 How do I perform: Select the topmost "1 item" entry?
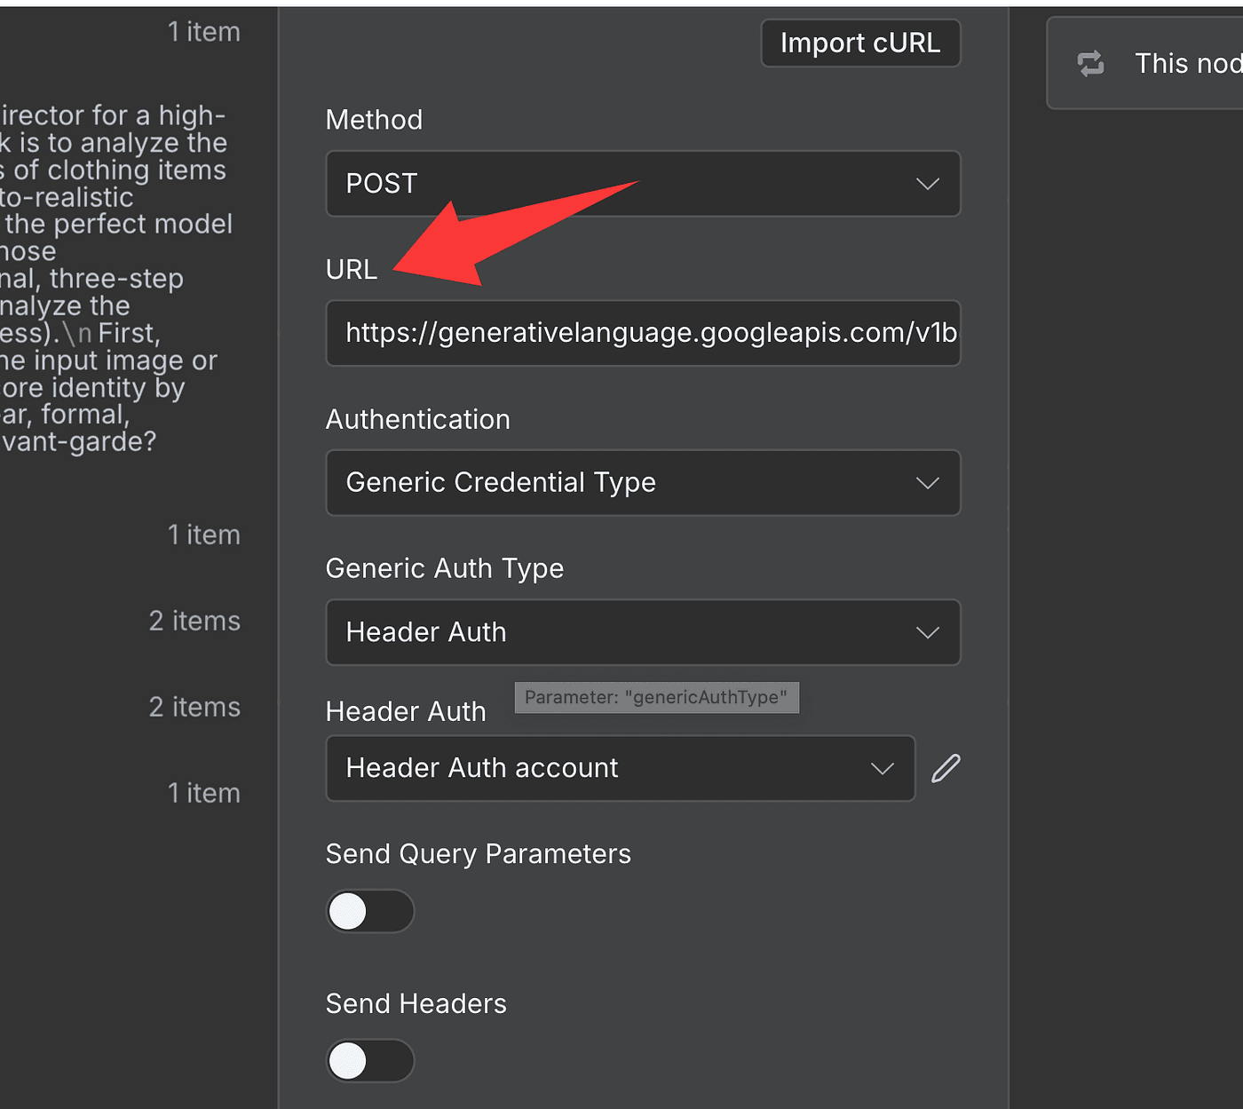(x=203, y=32)
